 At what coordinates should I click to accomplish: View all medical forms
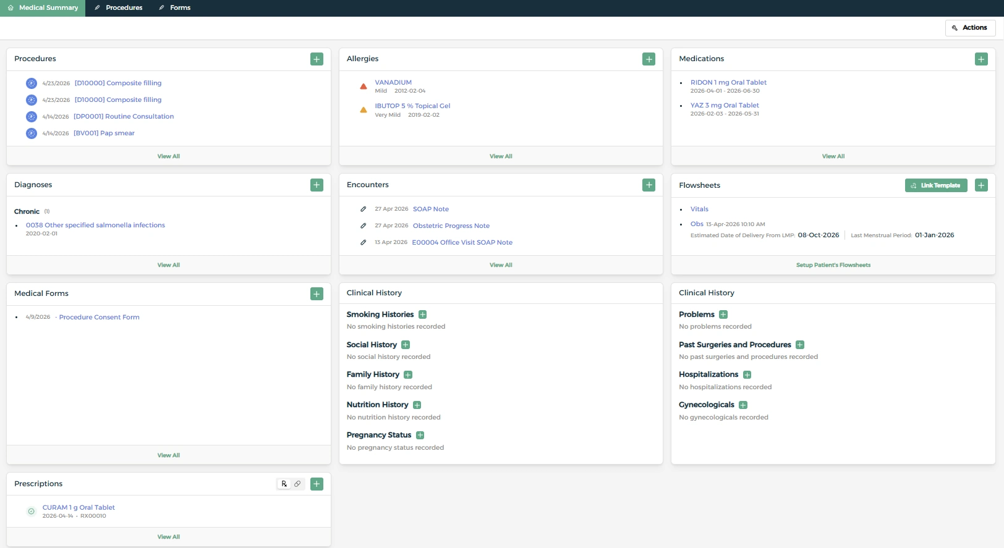[x=168, y=455]
